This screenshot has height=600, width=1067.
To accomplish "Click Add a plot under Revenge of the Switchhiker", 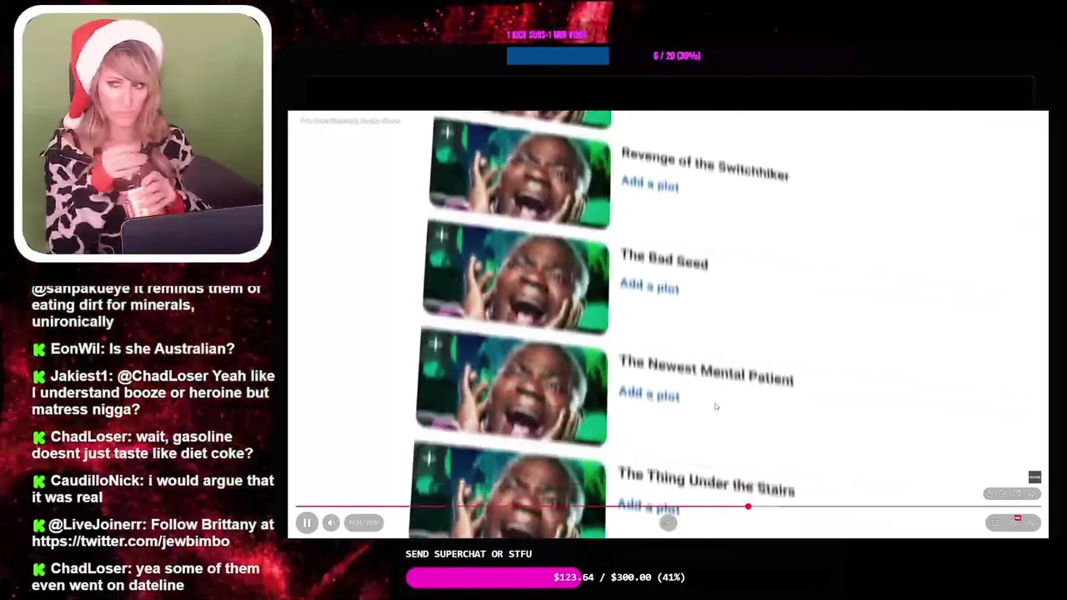I will pos(649,184).
